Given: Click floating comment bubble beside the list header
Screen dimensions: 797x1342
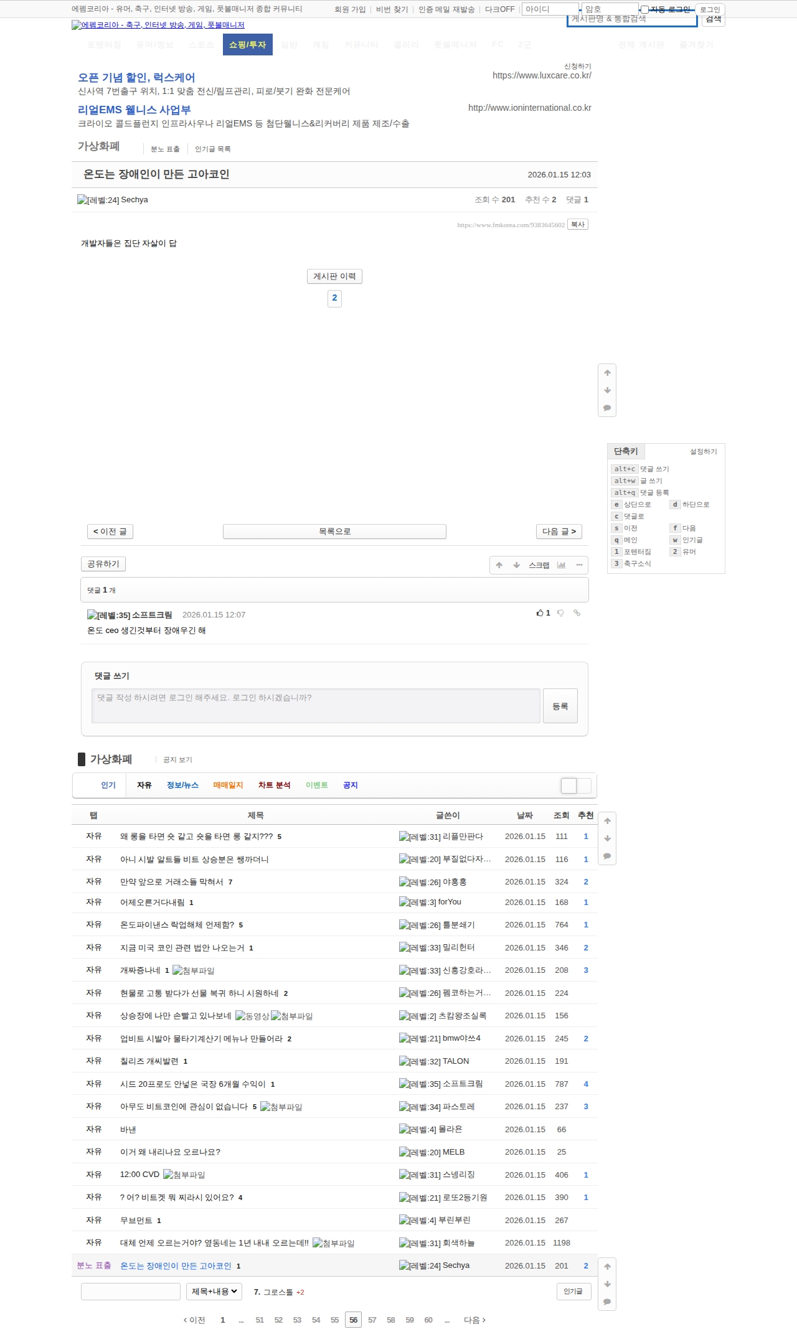Looking at the screenshot, I should (607, 856).
